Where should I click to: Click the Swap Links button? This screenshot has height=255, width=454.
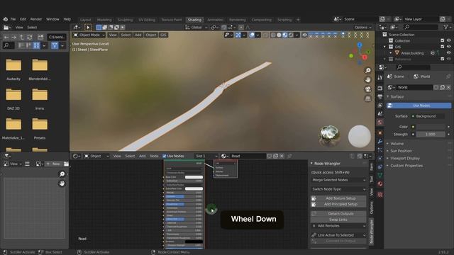[x=338, y=220]
